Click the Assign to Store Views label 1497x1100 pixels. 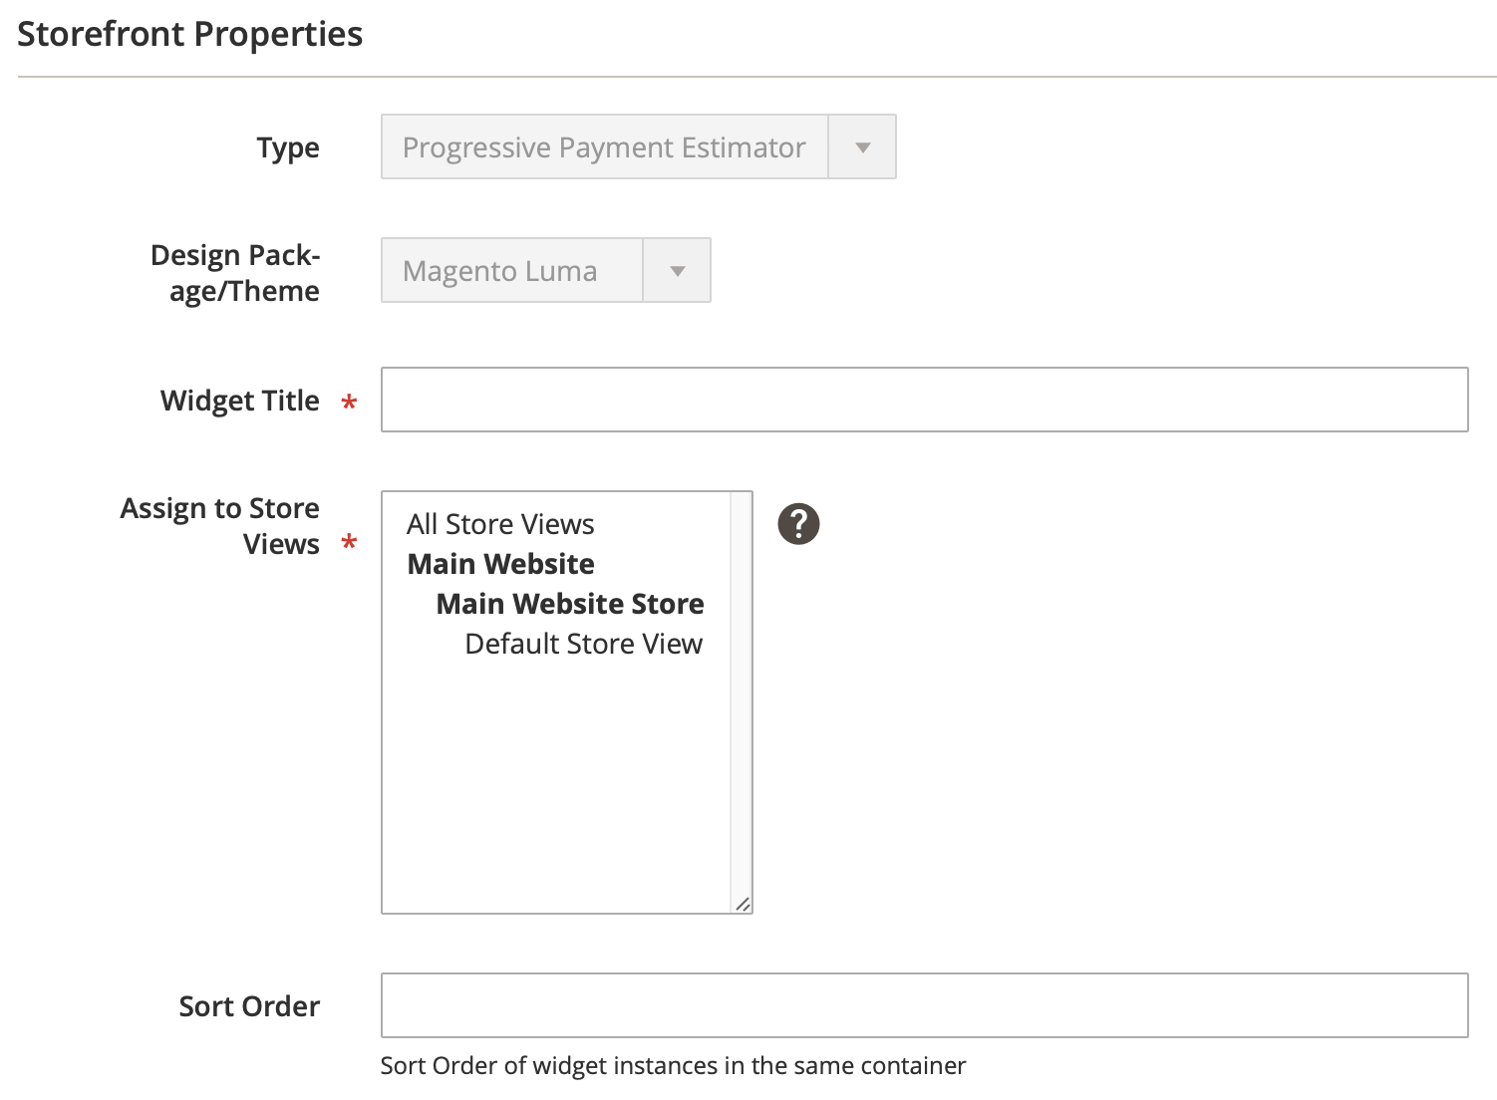pyautogui.click(x=220, y=526)
